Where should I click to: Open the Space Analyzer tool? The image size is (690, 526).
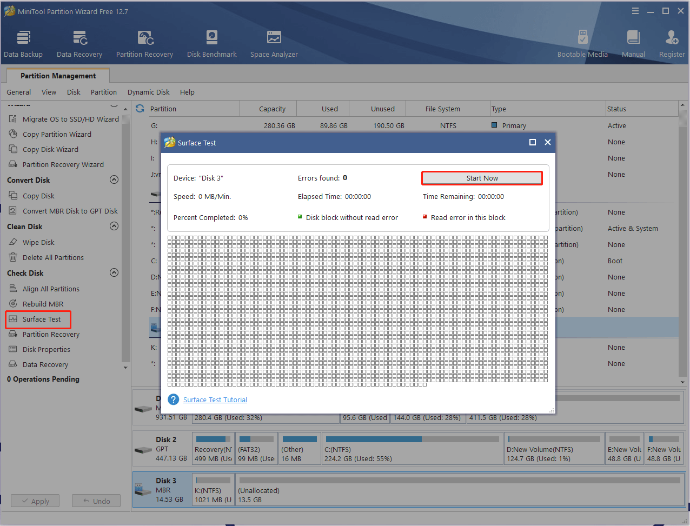click(x=274, y=44)
